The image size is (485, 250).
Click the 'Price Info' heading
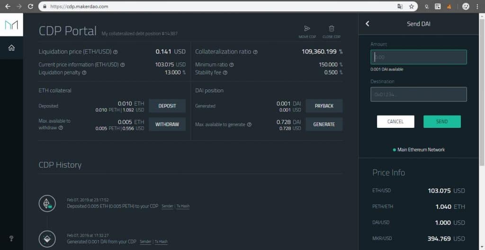388,173
